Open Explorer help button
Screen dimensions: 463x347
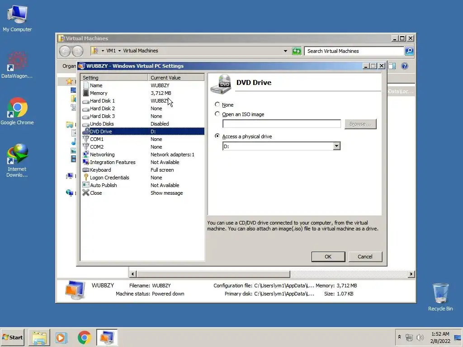click(x=405, y=66)
